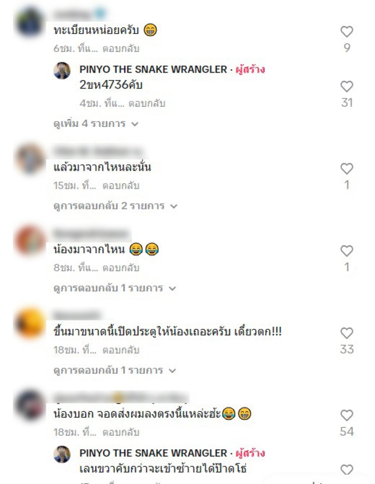The width and height of the screenshot is (375, 484).
Task: Like the comment with 54 likes
Action: pos(346,416)
